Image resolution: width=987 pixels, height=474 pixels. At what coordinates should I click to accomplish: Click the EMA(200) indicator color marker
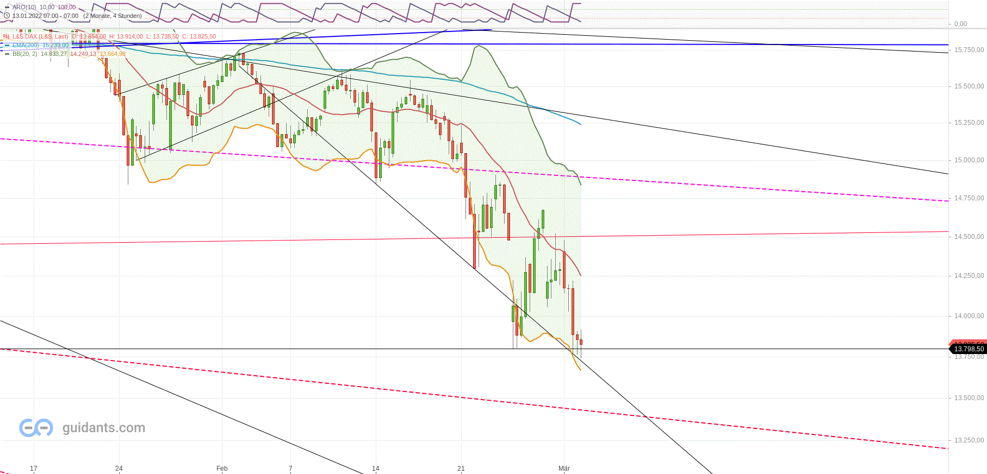click(x=7, y=45)
